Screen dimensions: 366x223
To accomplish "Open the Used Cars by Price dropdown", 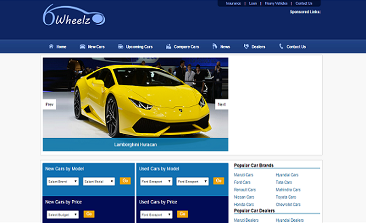I will (x=156, y=214).
